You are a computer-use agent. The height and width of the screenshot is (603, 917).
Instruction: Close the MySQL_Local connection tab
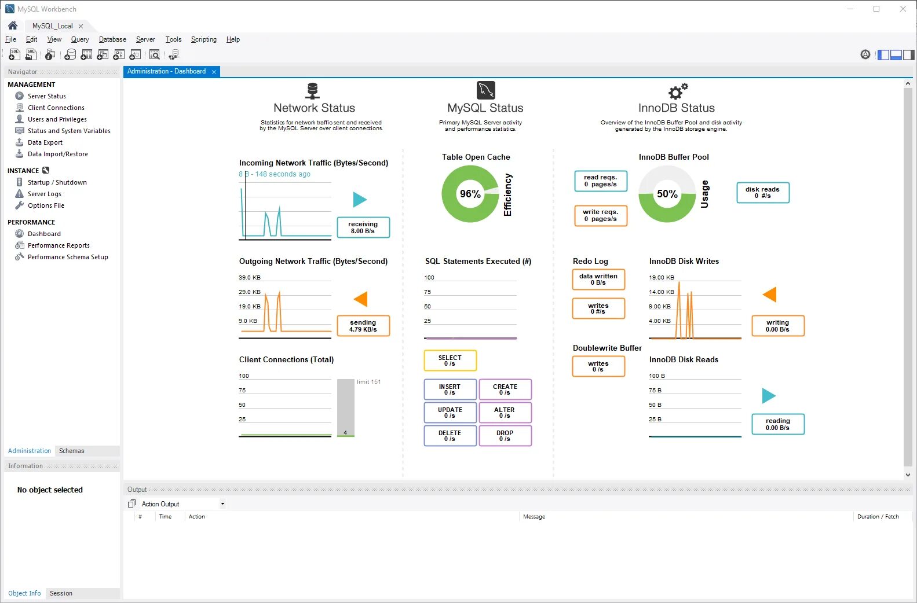pyautogui.click(x=81, y=26)
